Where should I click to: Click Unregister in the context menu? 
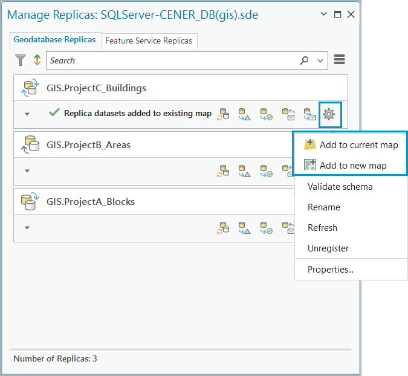tap(328, 248)
